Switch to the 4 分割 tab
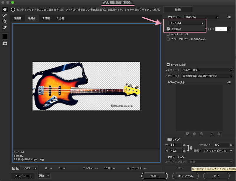The height and width of the screenshot is (181, 236). tap(60, 18)
